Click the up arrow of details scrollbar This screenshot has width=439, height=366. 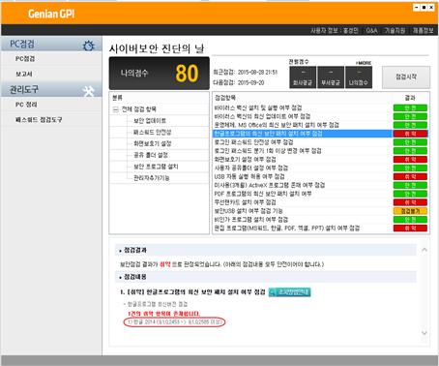pos(424,250)
